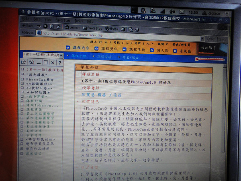Open teacher link 王俊昌
Image resolution: width=241 pixels, height=181 pixels.
click(115, 95)
